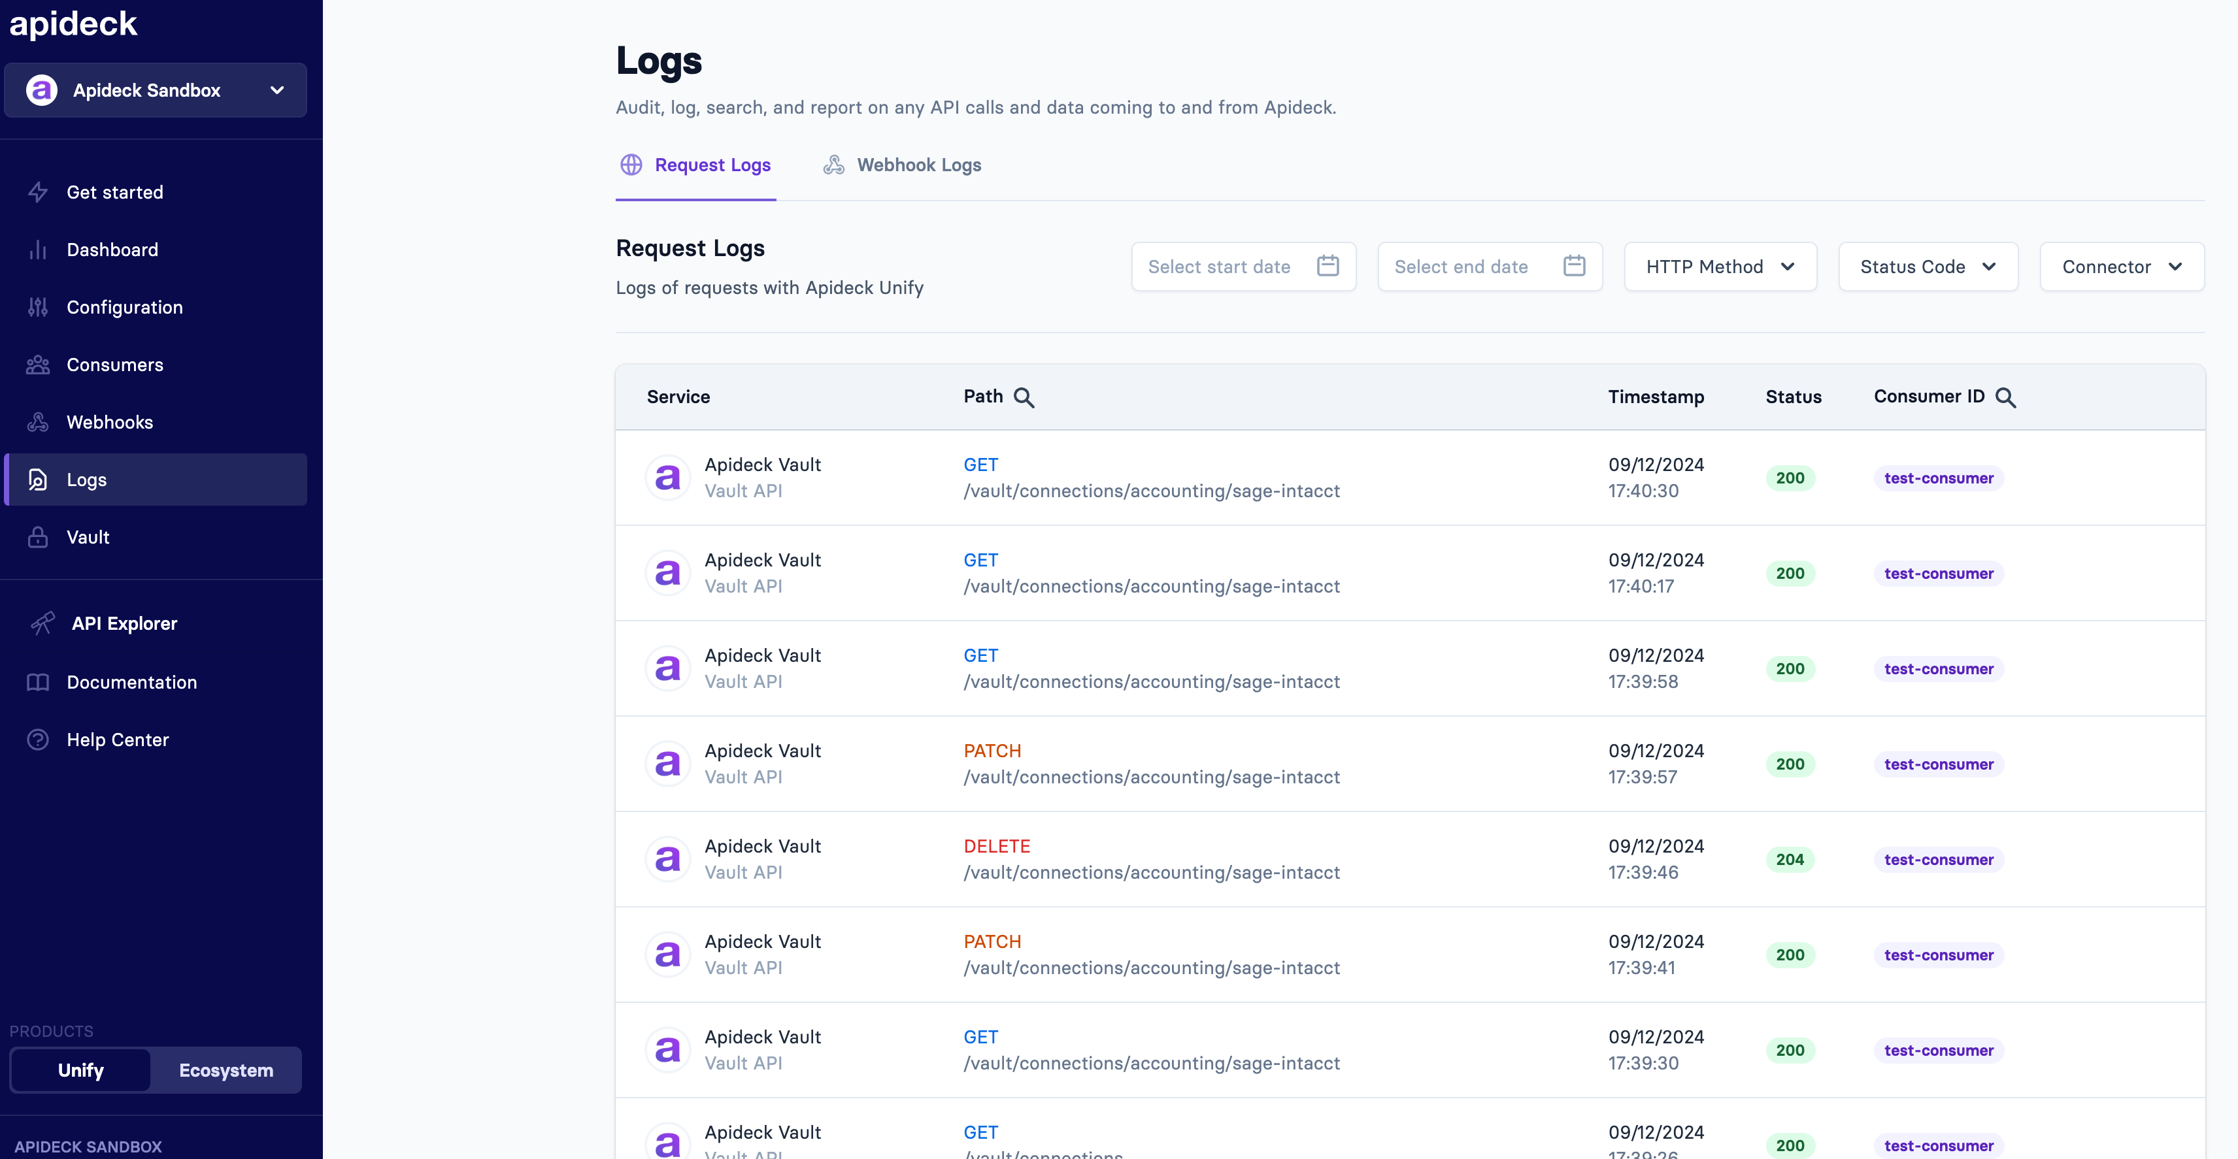This screenshot has width=2238, height=1159.
Task: Click calendar icon in start date field
Action: [1328, 266]
